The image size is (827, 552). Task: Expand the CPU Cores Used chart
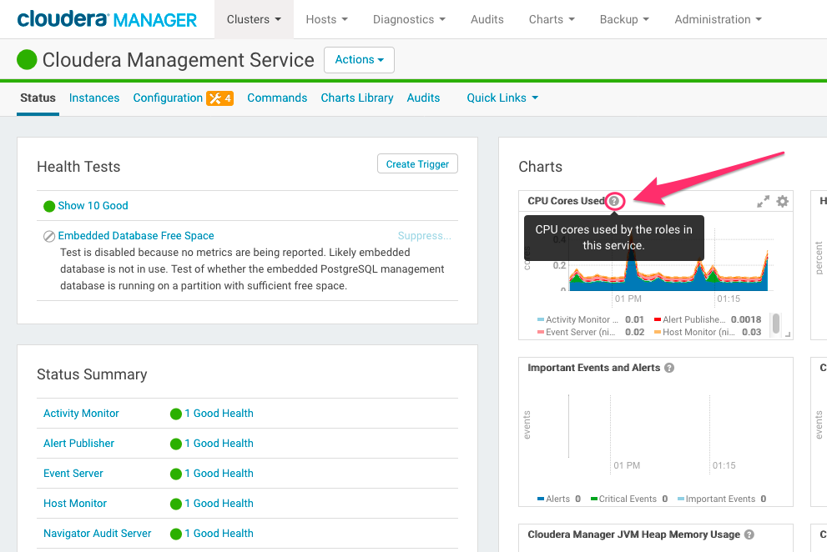(x=763, y=201)
